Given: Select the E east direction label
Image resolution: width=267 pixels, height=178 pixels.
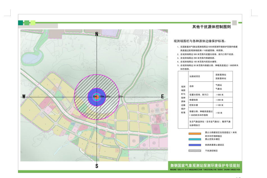Looking at the screenshot, I should (x=162, y=96).
